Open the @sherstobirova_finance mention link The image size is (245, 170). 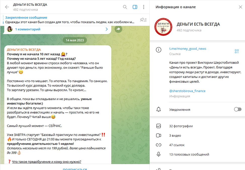(187, 91)
